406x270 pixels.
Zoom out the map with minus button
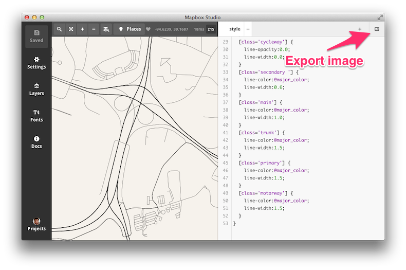[94, 29]
